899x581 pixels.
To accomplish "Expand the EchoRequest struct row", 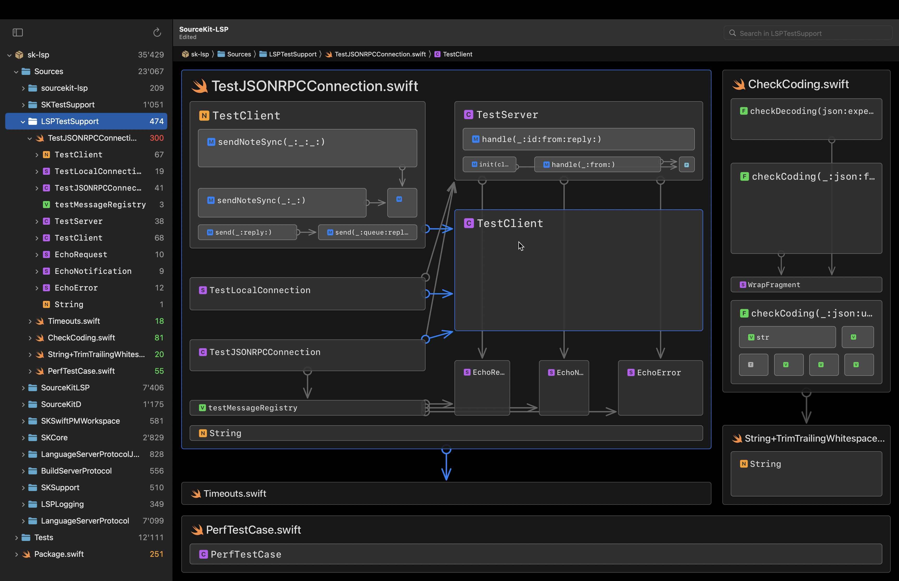I will coord(37,255).
